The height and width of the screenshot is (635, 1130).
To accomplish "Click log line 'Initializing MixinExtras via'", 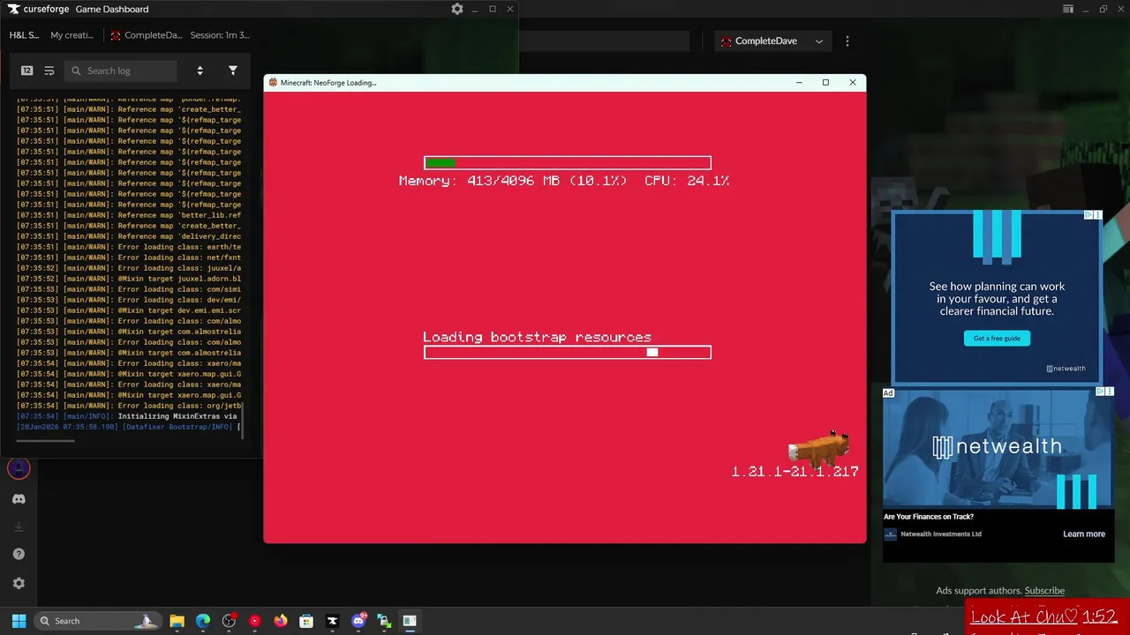I will click(129, 416).
